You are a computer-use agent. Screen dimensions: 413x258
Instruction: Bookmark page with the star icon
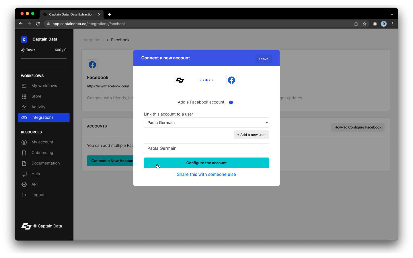[365, 24]
